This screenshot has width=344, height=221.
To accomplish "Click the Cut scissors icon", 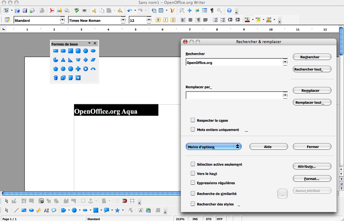I will pyautogui.click(x=94, y=10).
